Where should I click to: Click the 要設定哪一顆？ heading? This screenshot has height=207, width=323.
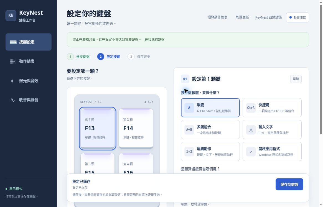click(83, 71)
